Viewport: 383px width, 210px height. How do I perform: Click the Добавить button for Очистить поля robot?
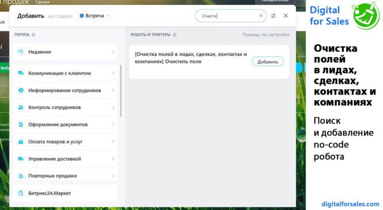click(268, 62)
